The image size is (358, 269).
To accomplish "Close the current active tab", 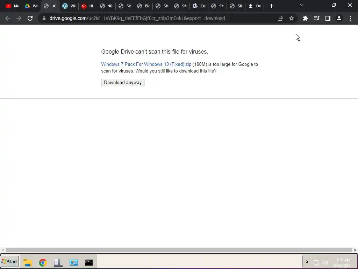I will (54, 6).
